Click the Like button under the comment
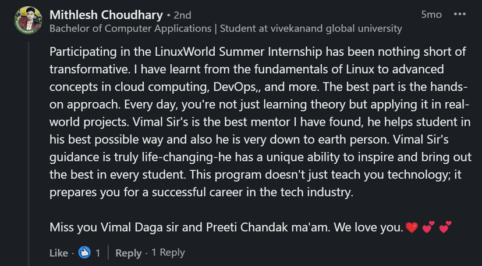482x266 pixels. tap(59, 253)
